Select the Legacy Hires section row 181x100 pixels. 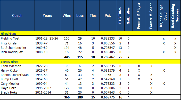pyautogui.click(x=90, y=62)
